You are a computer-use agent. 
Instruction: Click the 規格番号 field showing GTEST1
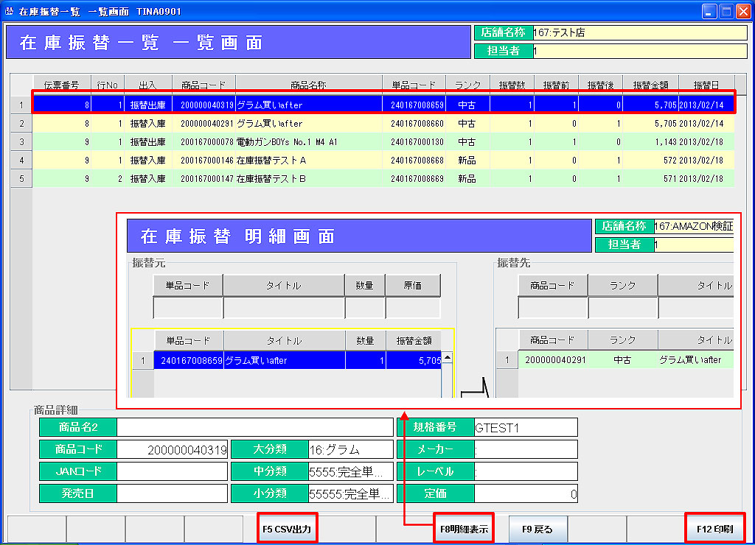526,427
